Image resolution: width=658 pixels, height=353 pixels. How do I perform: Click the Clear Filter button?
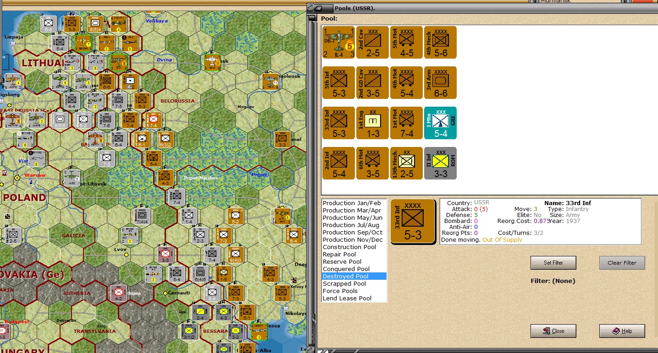622,263
